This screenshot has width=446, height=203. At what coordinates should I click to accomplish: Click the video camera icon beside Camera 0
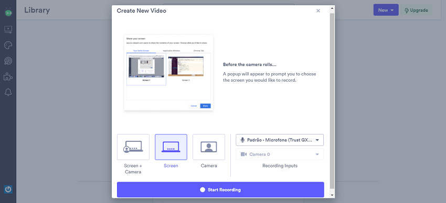click(x=243, y=154)
